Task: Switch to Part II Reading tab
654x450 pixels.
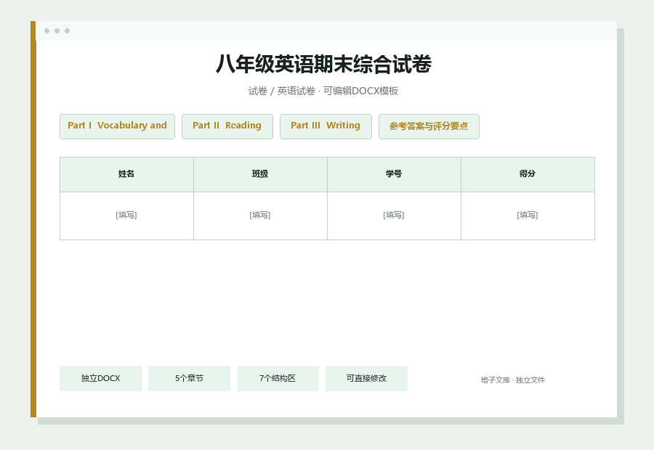Action: [227, 126]
